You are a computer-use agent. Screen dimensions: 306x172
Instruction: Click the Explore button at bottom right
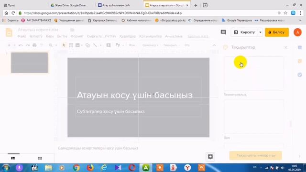pos(210,157)
